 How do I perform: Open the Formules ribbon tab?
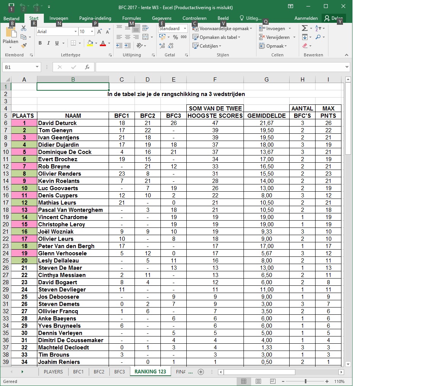click(x=131, y=18)
